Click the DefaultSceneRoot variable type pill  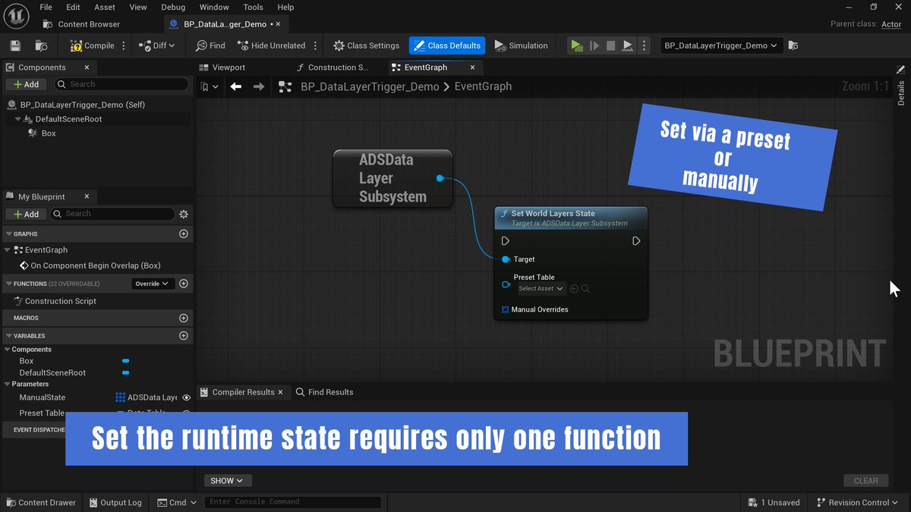[126, 372]
